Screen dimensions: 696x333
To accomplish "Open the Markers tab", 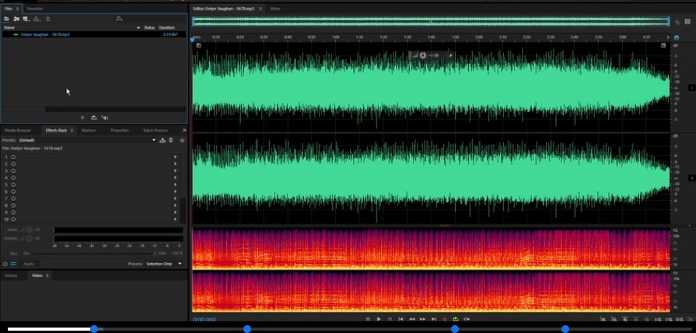I will click(88, 130).
